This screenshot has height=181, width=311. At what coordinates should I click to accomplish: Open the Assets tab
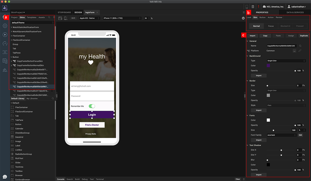pos(41,17)
